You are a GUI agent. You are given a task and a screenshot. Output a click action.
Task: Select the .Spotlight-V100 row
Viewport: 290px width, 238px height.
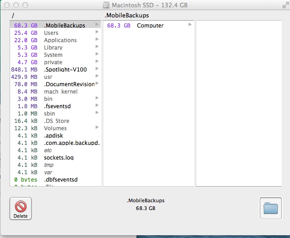click(55, 69)
